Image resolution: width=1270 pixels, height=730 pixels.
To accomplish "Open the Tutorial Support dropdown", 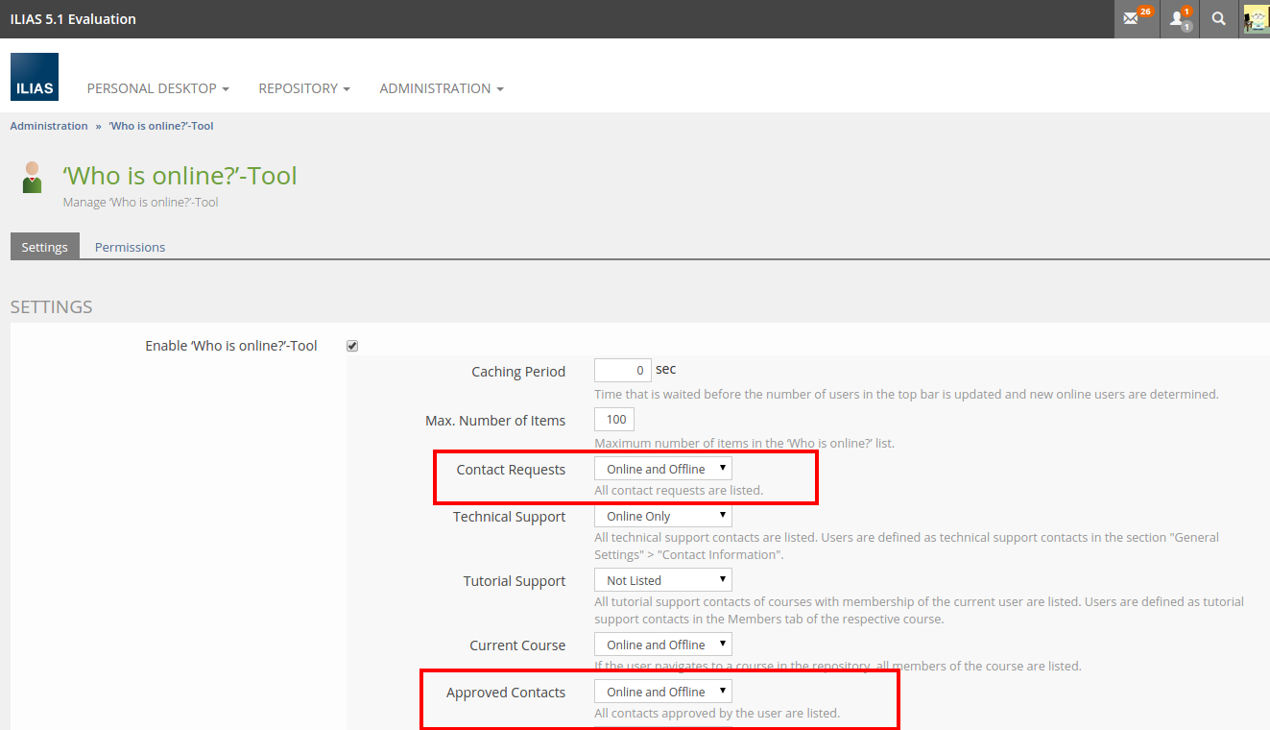I will 662,580.
